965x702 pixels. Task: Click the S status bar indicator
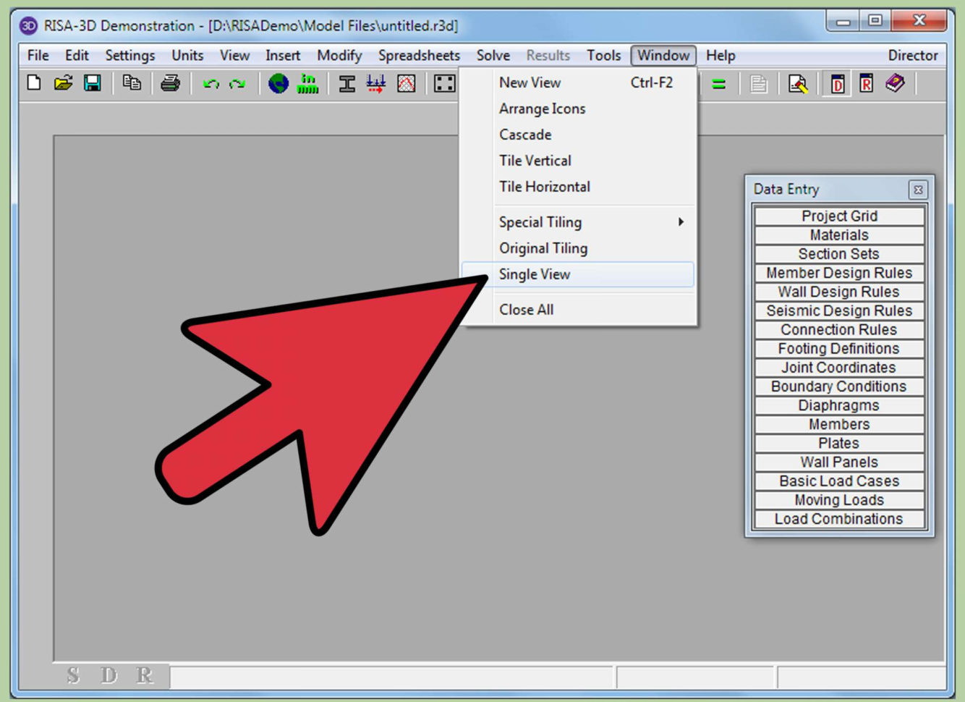pyautogui.click(x=72, y=675)
